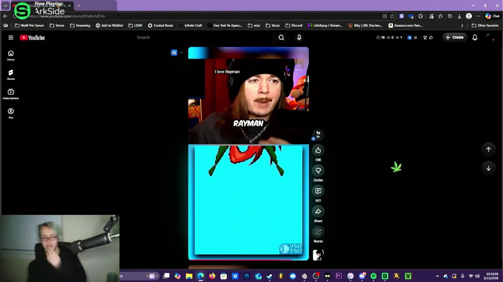Screen dimensions: 503x282
Task: Open File Explorer from the taskbar
Action: (x=189, y=277)
